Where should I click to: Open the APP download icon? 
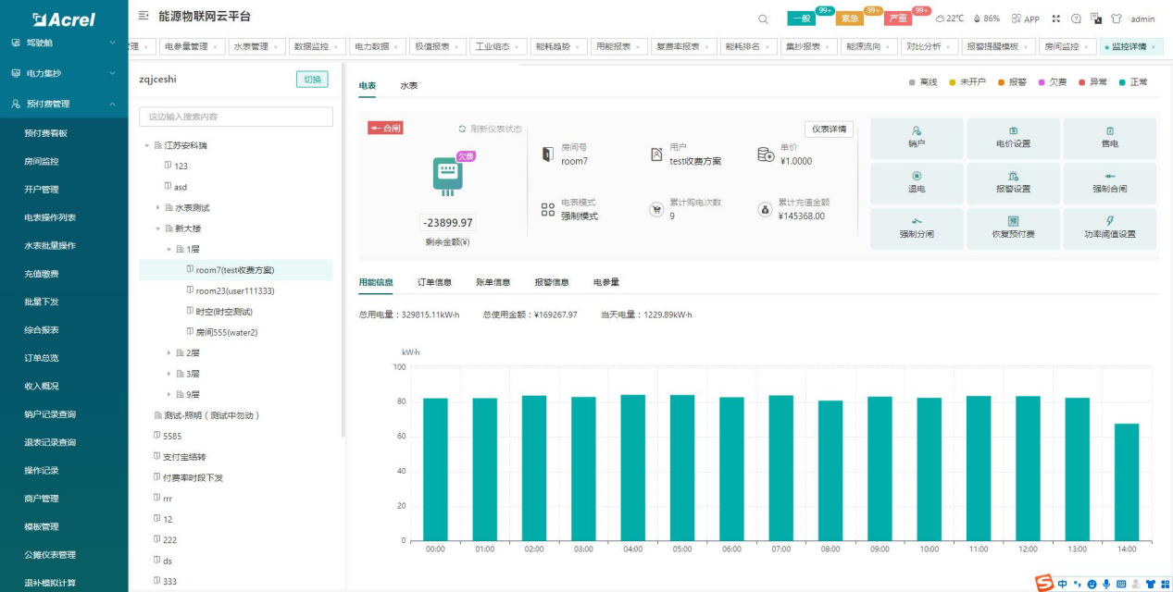point(1025,18)
